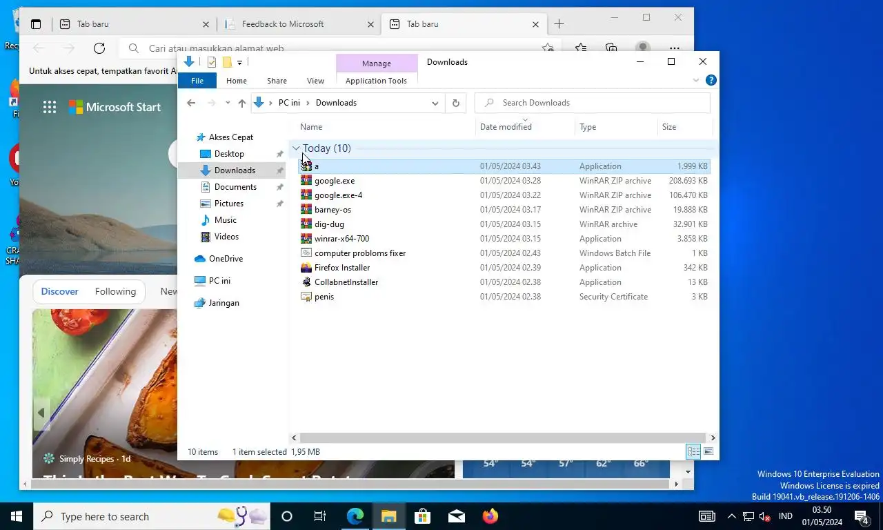Open Pictures in the navigation pane
Viewport: 883px width, 530px height.
(228, 204)
